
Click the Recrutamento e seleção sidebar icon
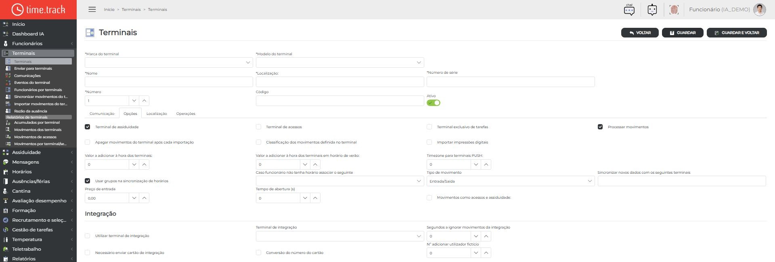6,220
